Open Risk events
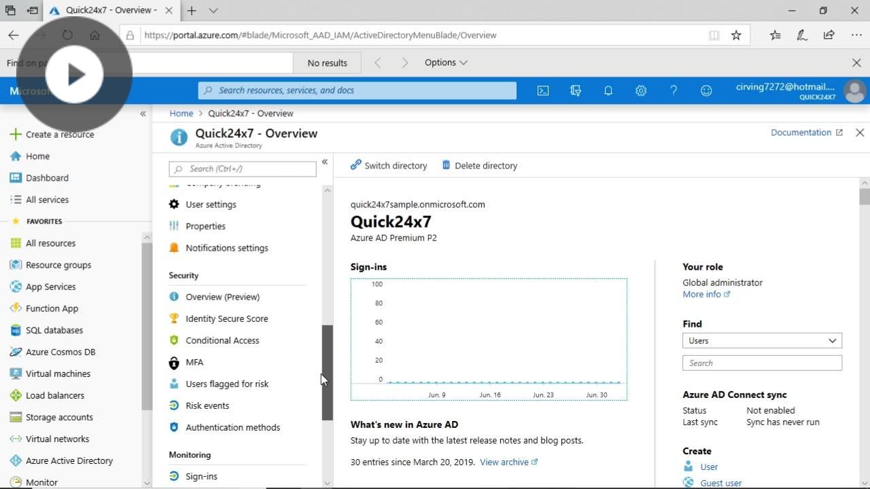 click(199, 405)
